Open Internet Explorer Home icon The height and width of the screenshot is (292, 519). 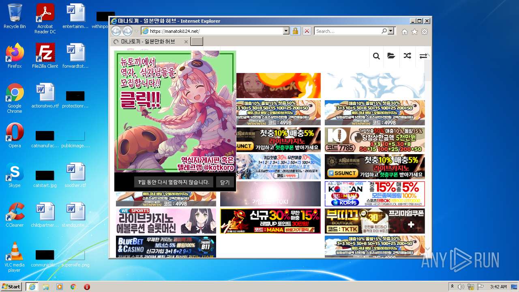pyautogui.click(x=404, y=32)
